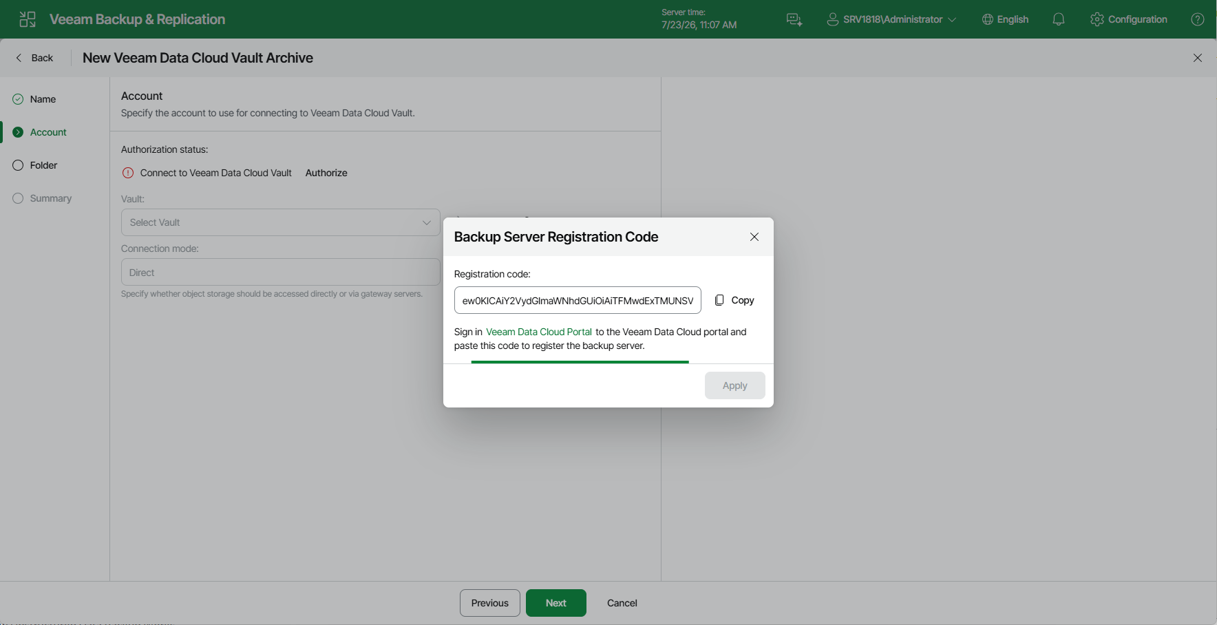Screen dimensions: 1217x625
Task: Close the Registration Code dialog
Action: point(754,237)
